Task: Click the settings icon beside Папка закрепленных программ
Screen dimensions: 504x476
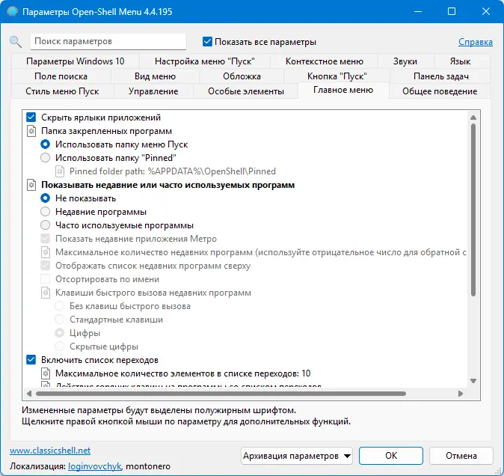Action: pyautogui.click(x=31, y=131)
